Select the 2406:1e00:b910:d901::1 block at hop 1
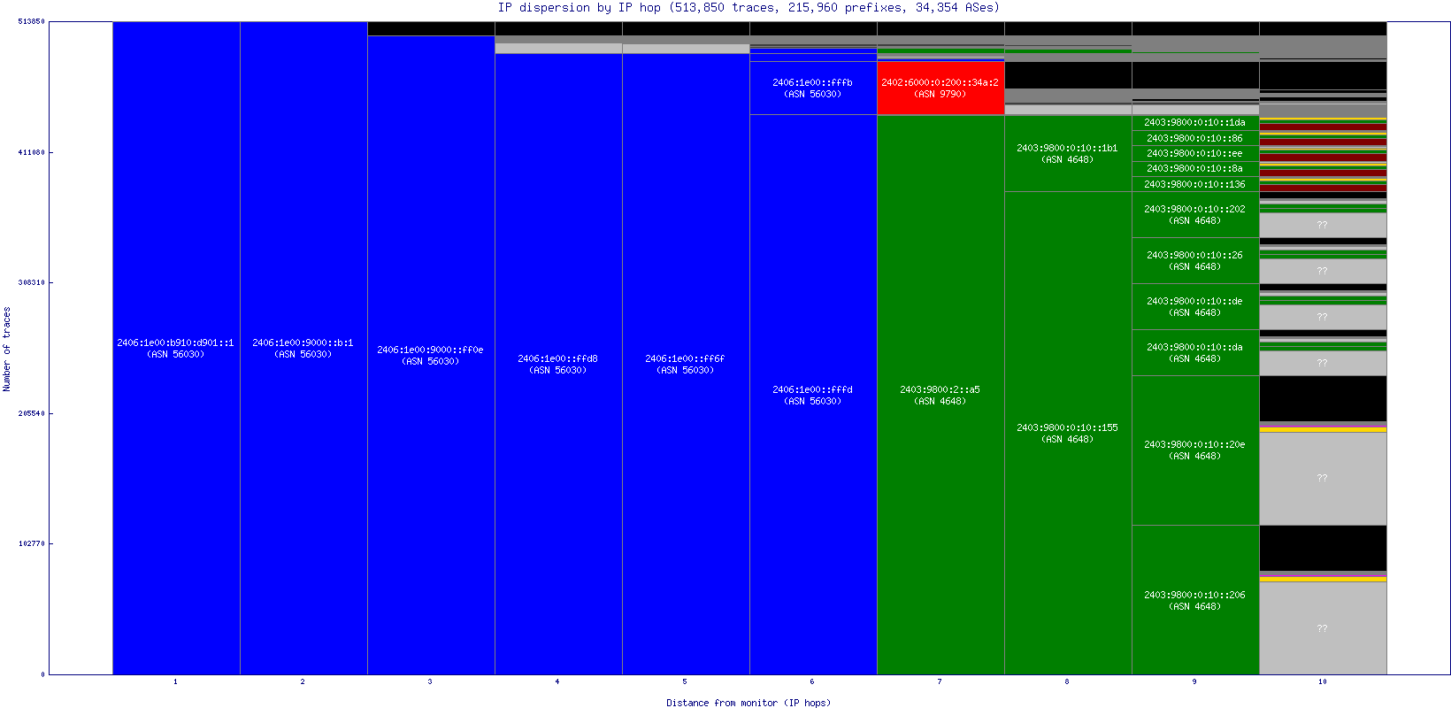This screenshot has width=1451, height=708. 176,348
